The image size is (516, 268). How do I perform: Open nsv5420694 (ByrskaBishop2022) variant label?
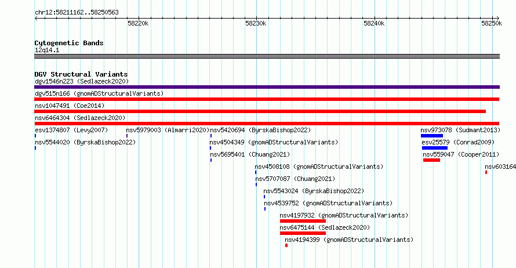[260, 130]
